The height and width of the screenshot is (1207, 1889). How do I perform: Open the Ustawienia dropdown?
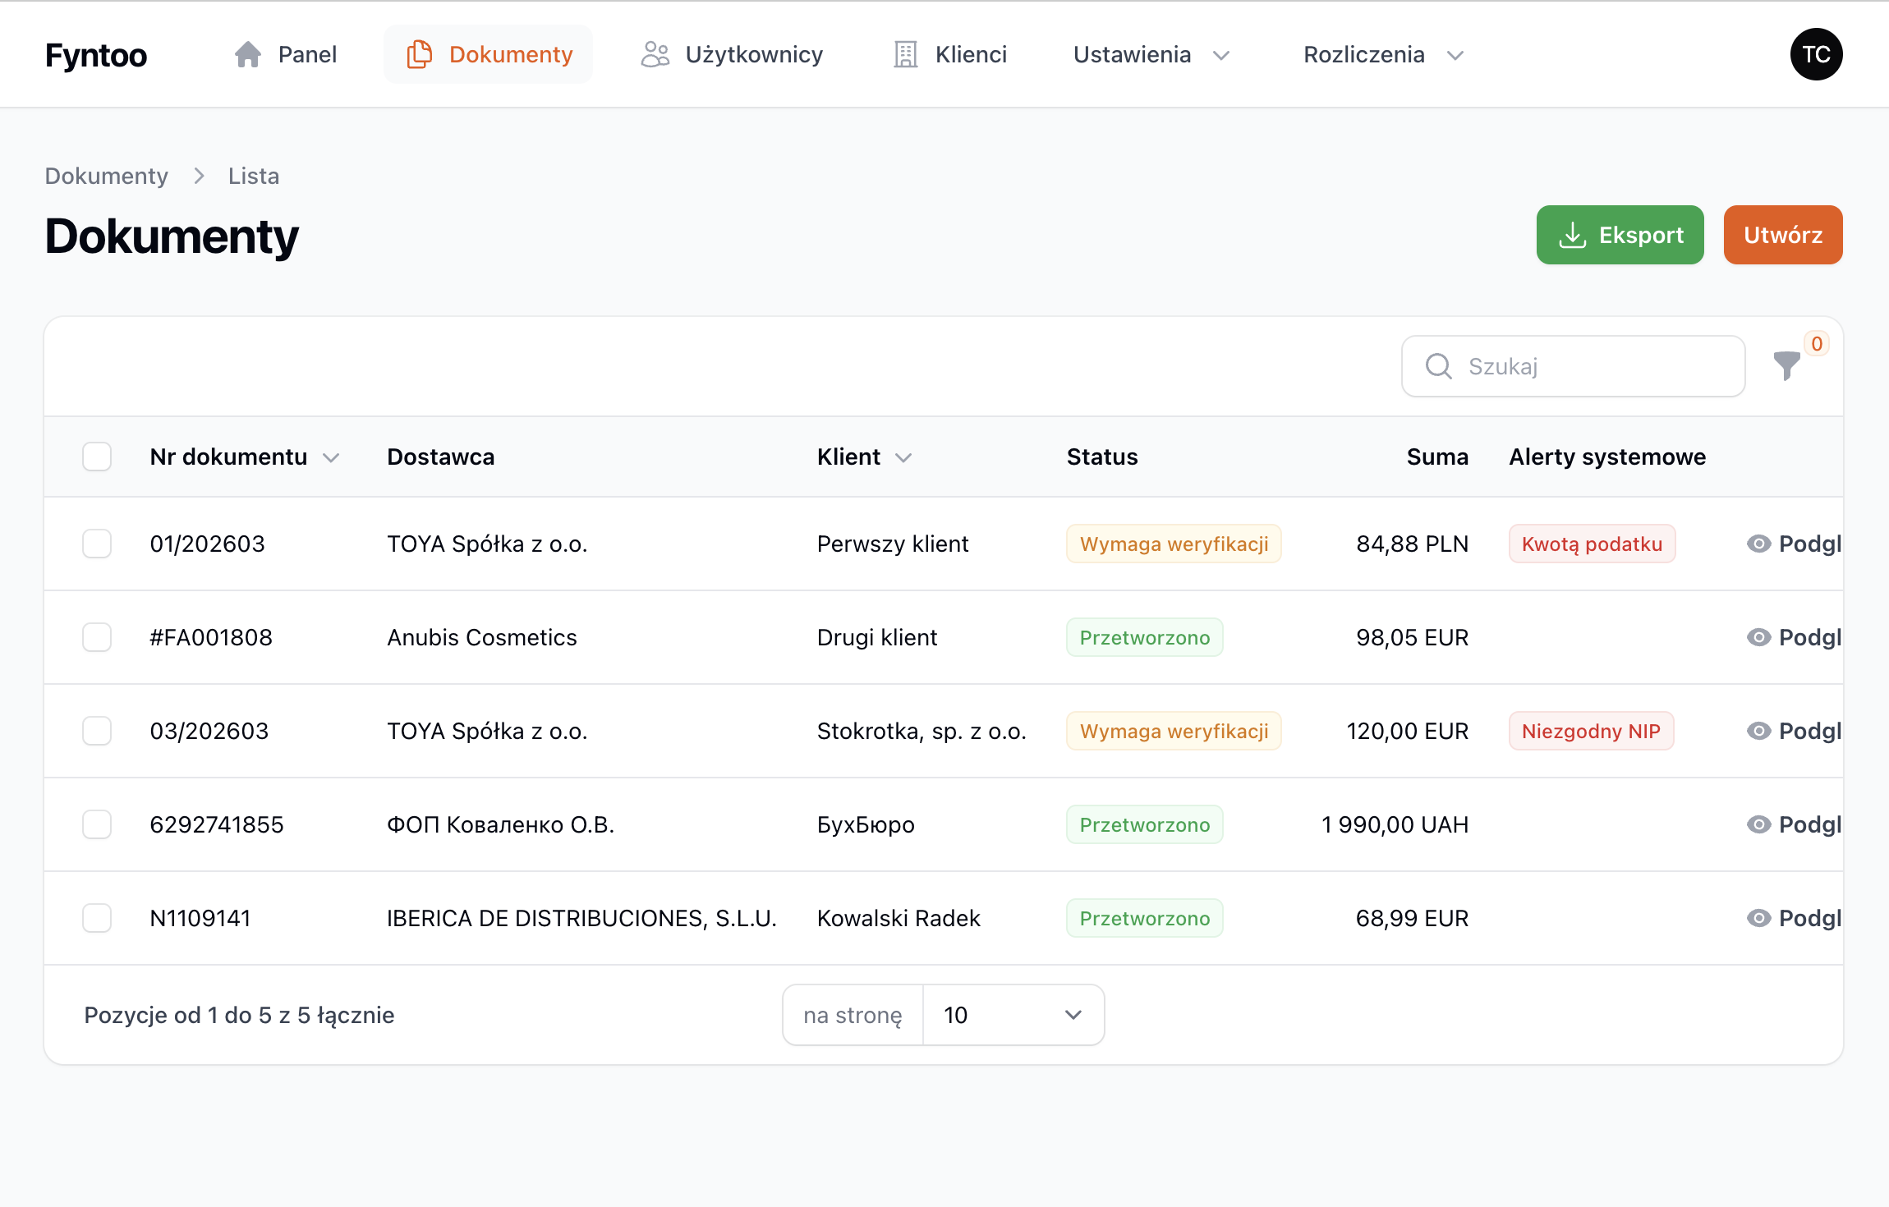[1150, 54]
